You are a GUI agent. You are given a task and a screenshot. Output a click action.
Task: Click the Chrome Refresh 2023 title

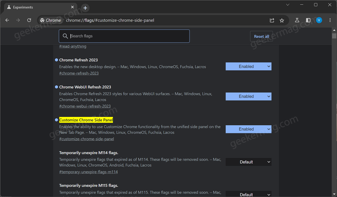[x=79, y=60]
